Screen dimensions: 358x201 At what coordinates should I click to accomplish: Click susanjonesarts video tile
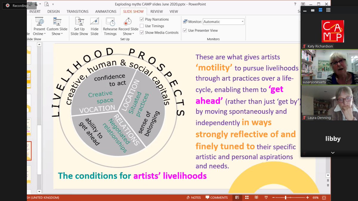329,67
